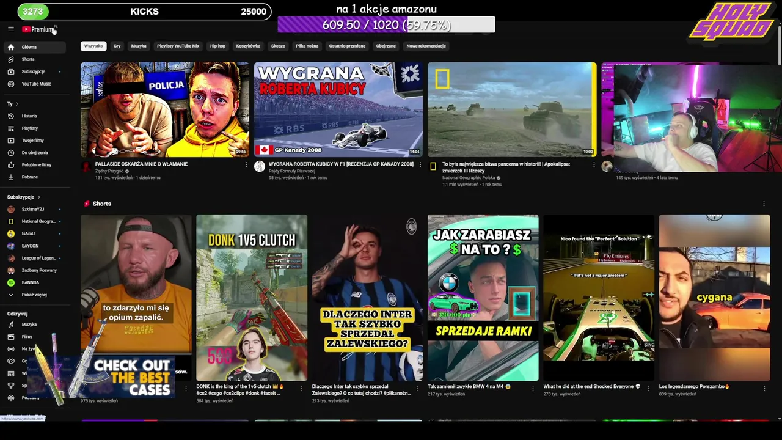The width and height of the screenshot is (782, 440).
Task: Open Jak zarabiasz na to short
Action: pos(483,298)
